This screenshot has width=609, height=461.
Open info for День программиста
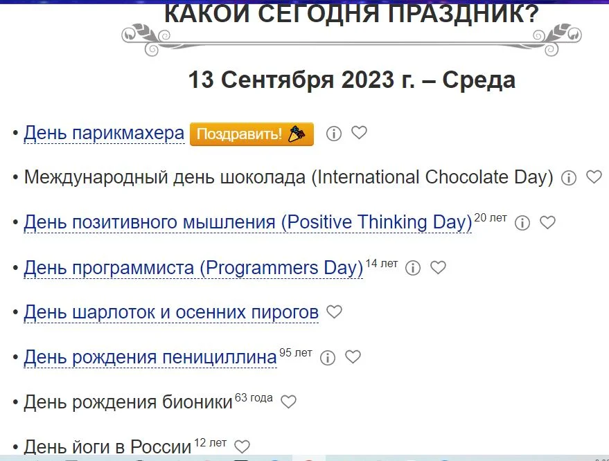pyautogui.click(x=413, y=268)
